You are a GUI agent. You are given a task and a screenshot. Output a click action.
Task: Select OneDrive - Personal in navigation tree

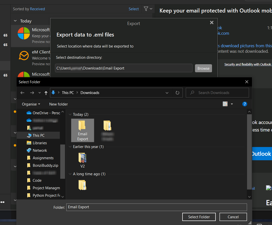coord(43,113)
